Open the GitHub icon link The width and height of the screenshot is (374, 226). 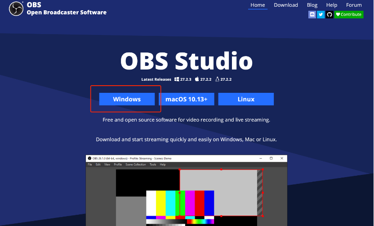329,14
